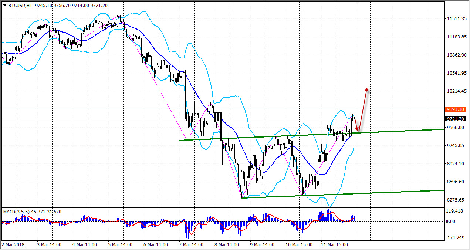The width and height of the screenshot is (470, 250).
Task: Click the 8275.65 price axis label
Action: click(x=456, y=200)
